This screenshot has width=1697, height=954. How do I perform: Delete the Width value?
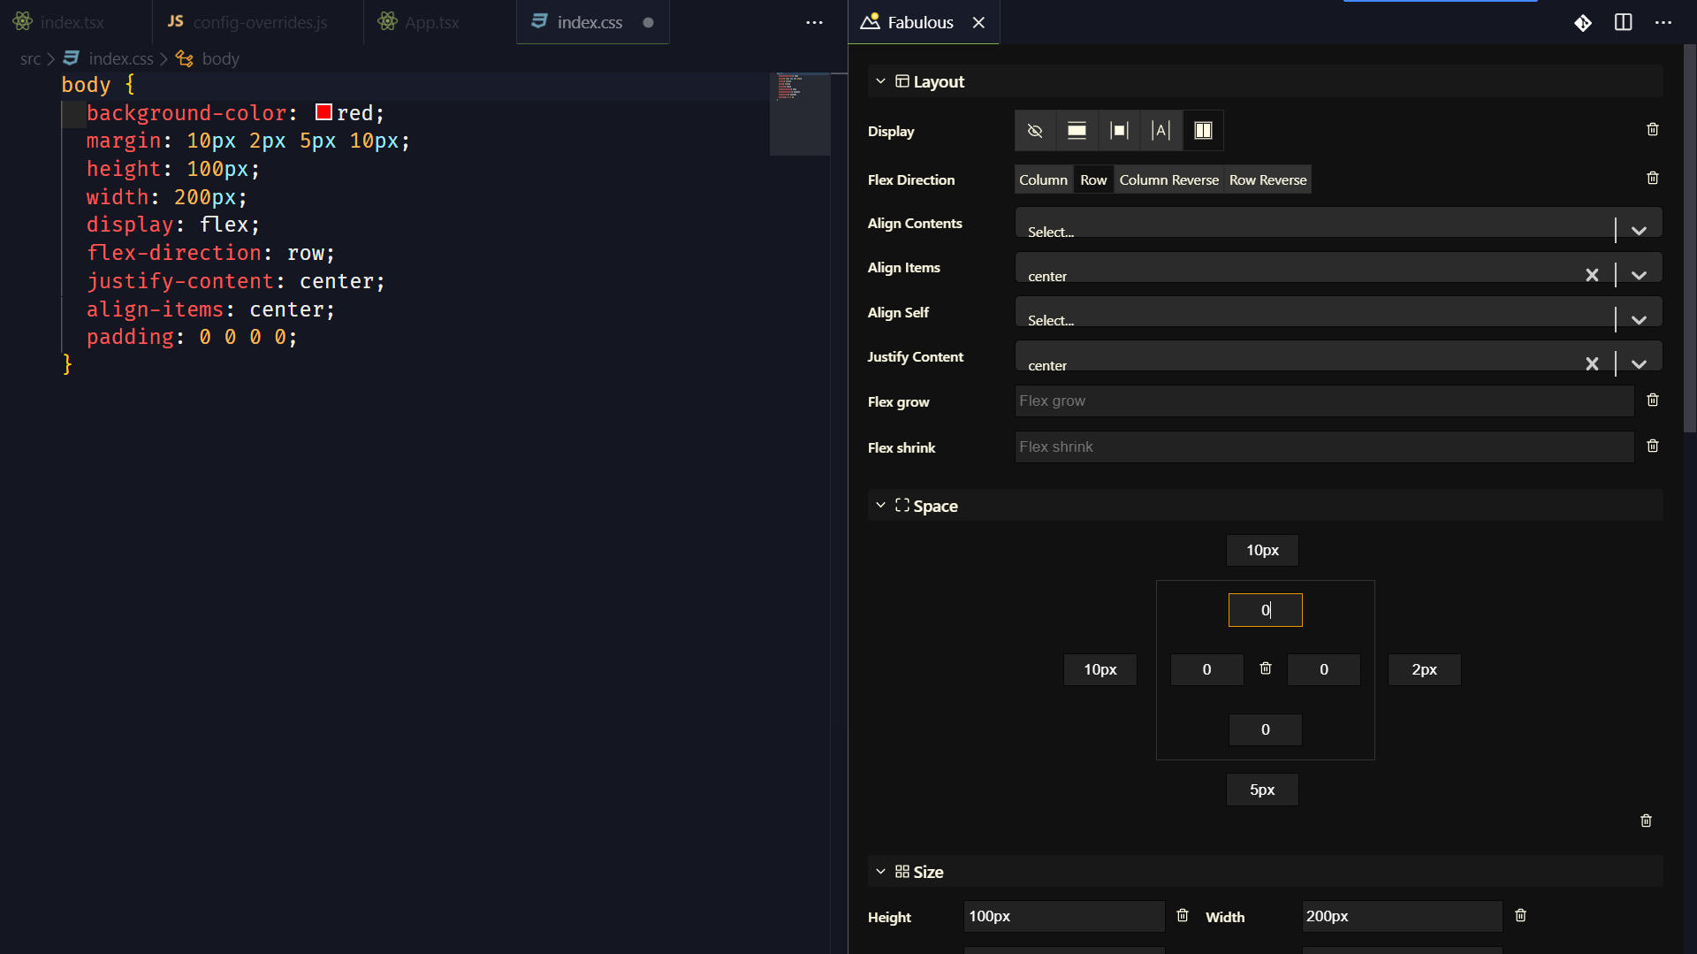coord(1520,915)
